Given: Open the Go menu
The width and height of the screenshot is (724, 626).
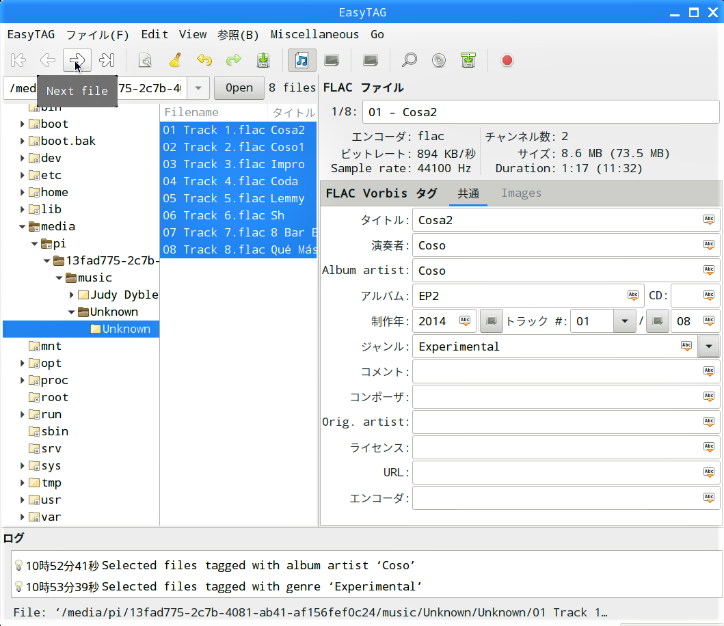Looking at the screenshot, I should coord(377,35).
